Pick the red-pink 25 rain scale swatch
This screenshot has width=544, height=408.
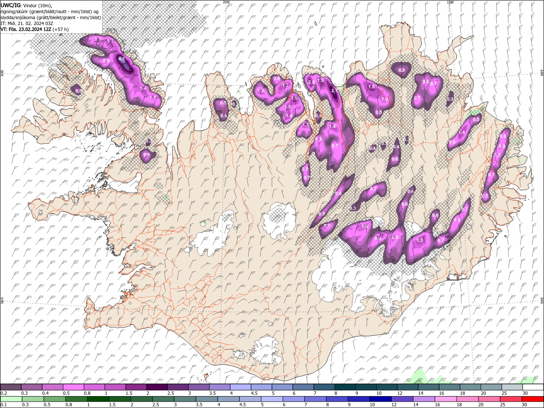pyautogui.click(x=510, y=399)
